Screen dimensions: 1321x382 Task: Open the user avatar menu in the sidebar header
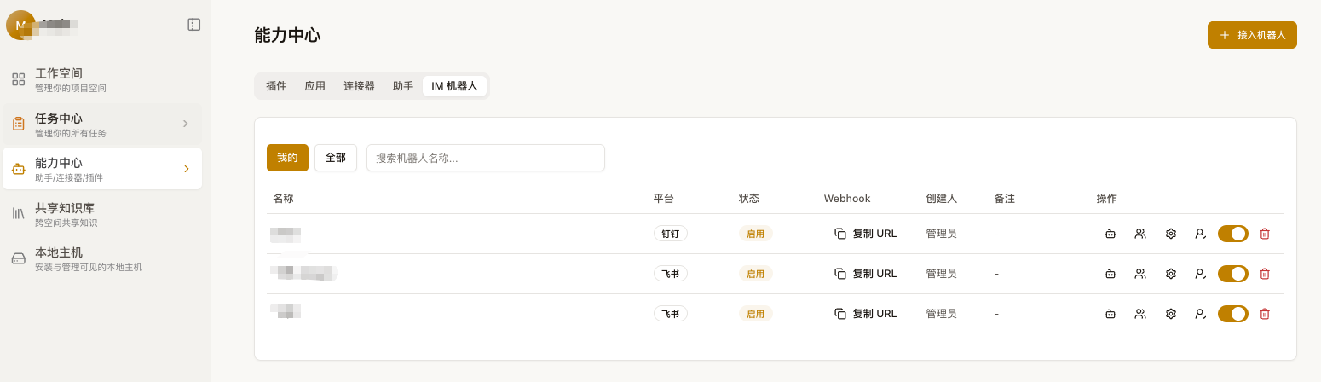[20, 25]
